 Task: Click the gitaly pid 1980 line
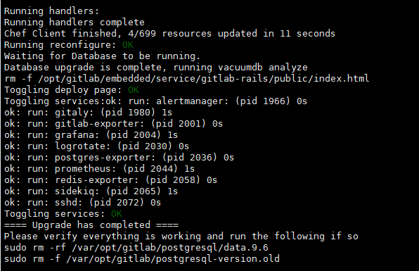point(88,113)
